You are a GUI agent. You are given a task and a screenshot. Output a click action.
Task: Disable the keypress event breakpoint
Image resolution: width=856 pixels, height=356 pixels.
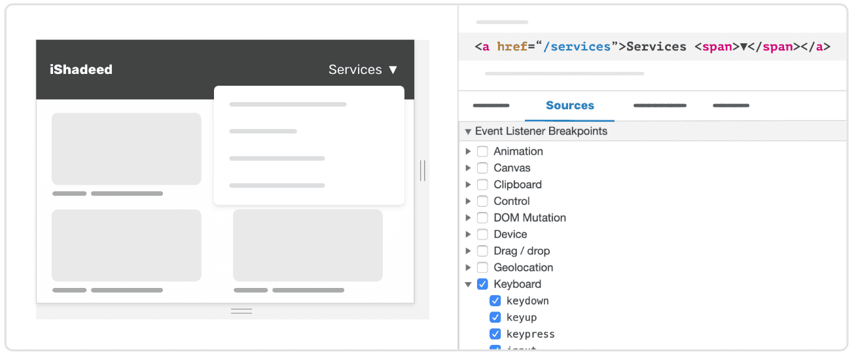click(495, 334)
